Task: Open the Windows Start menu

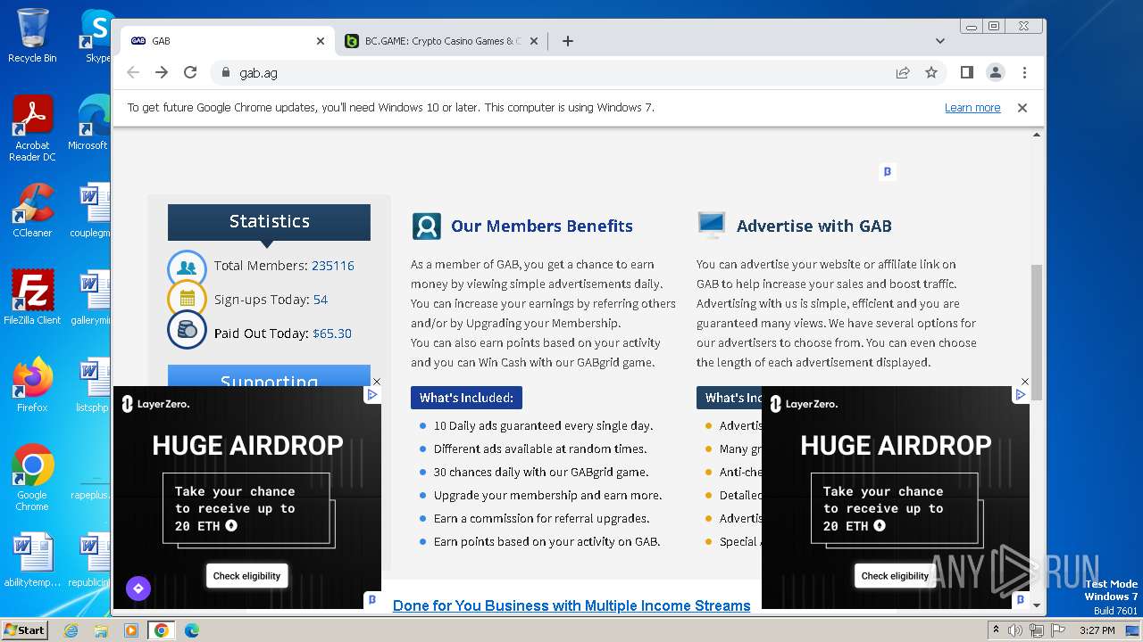Action: (x=24, y=630)
